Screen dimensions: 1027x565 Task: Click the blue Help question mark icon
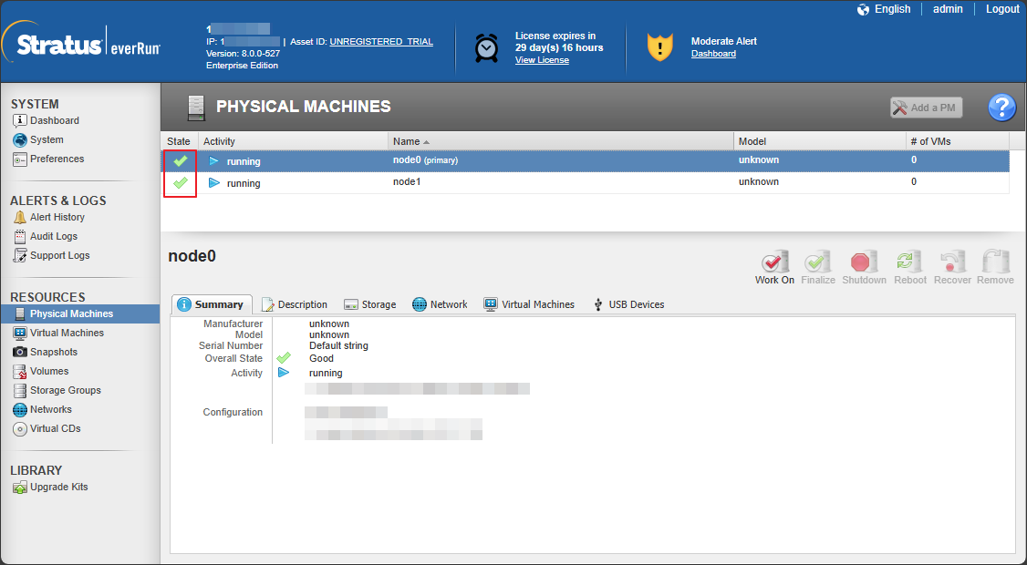[1001, 108]
